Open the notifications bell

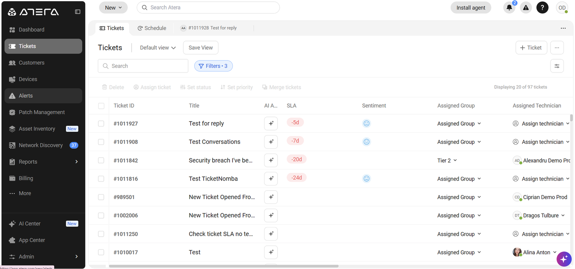509,7
